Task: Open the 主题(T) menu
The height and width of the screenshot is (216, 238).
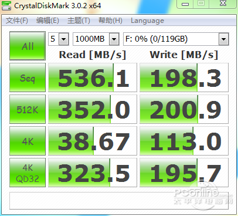Action: coord(79,21)
